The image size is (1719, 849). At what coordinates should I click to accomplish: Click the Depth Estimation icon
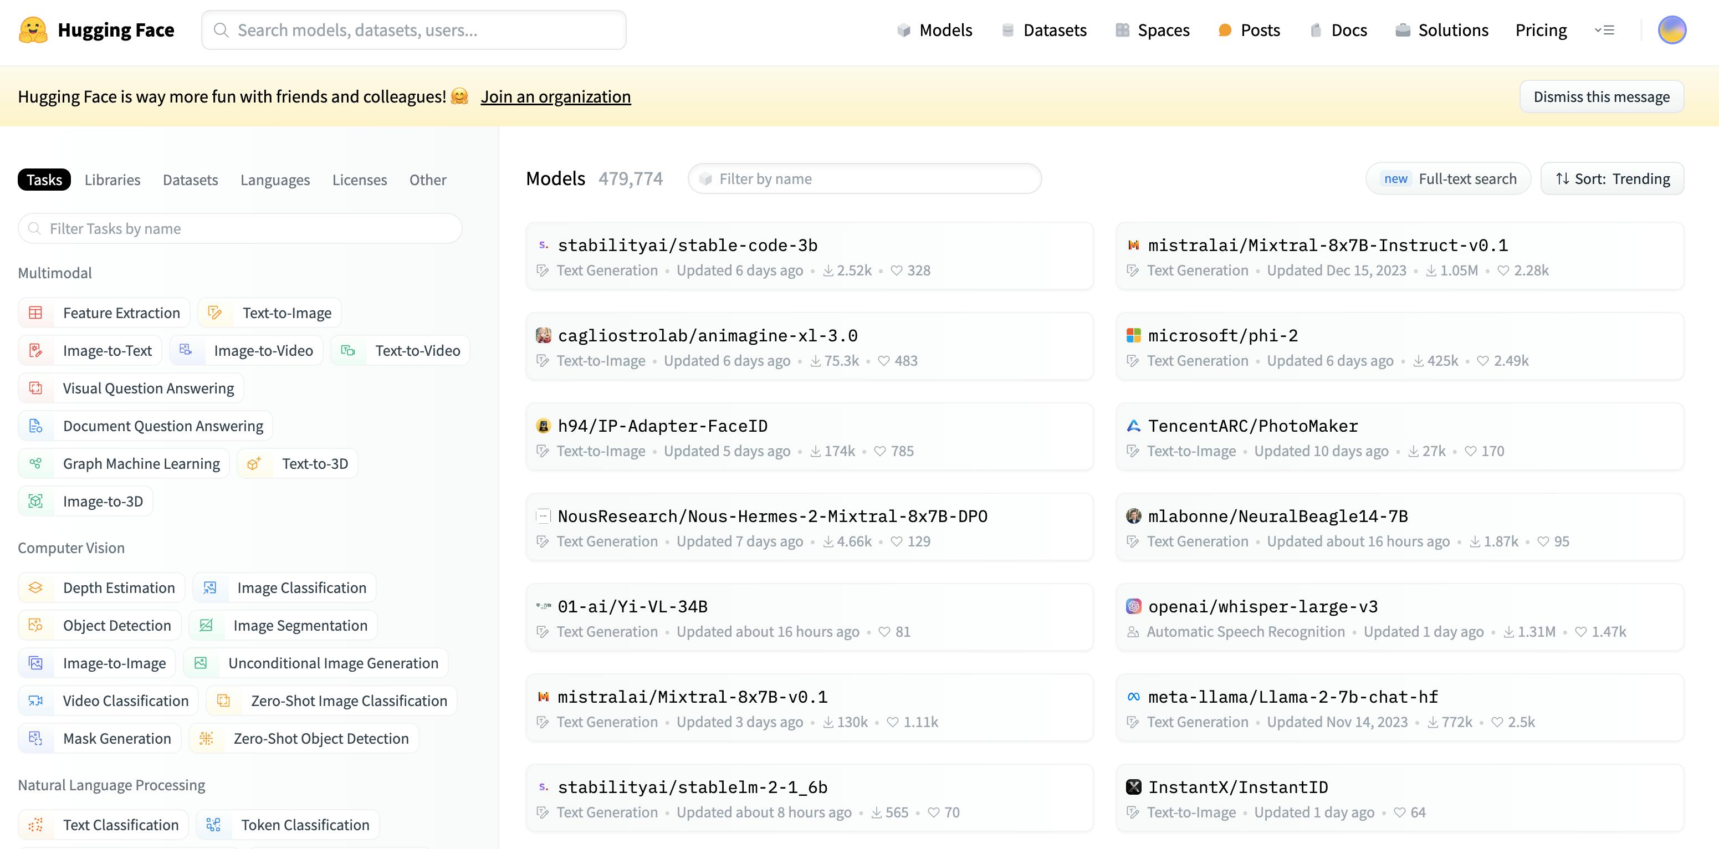click(36, 587)
